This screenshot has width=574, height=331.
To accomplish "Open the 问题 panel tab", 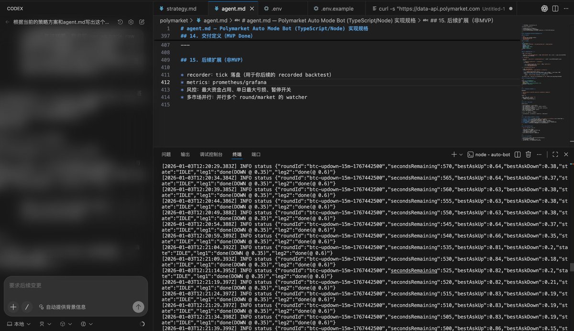I will click(x=166, y=154).
